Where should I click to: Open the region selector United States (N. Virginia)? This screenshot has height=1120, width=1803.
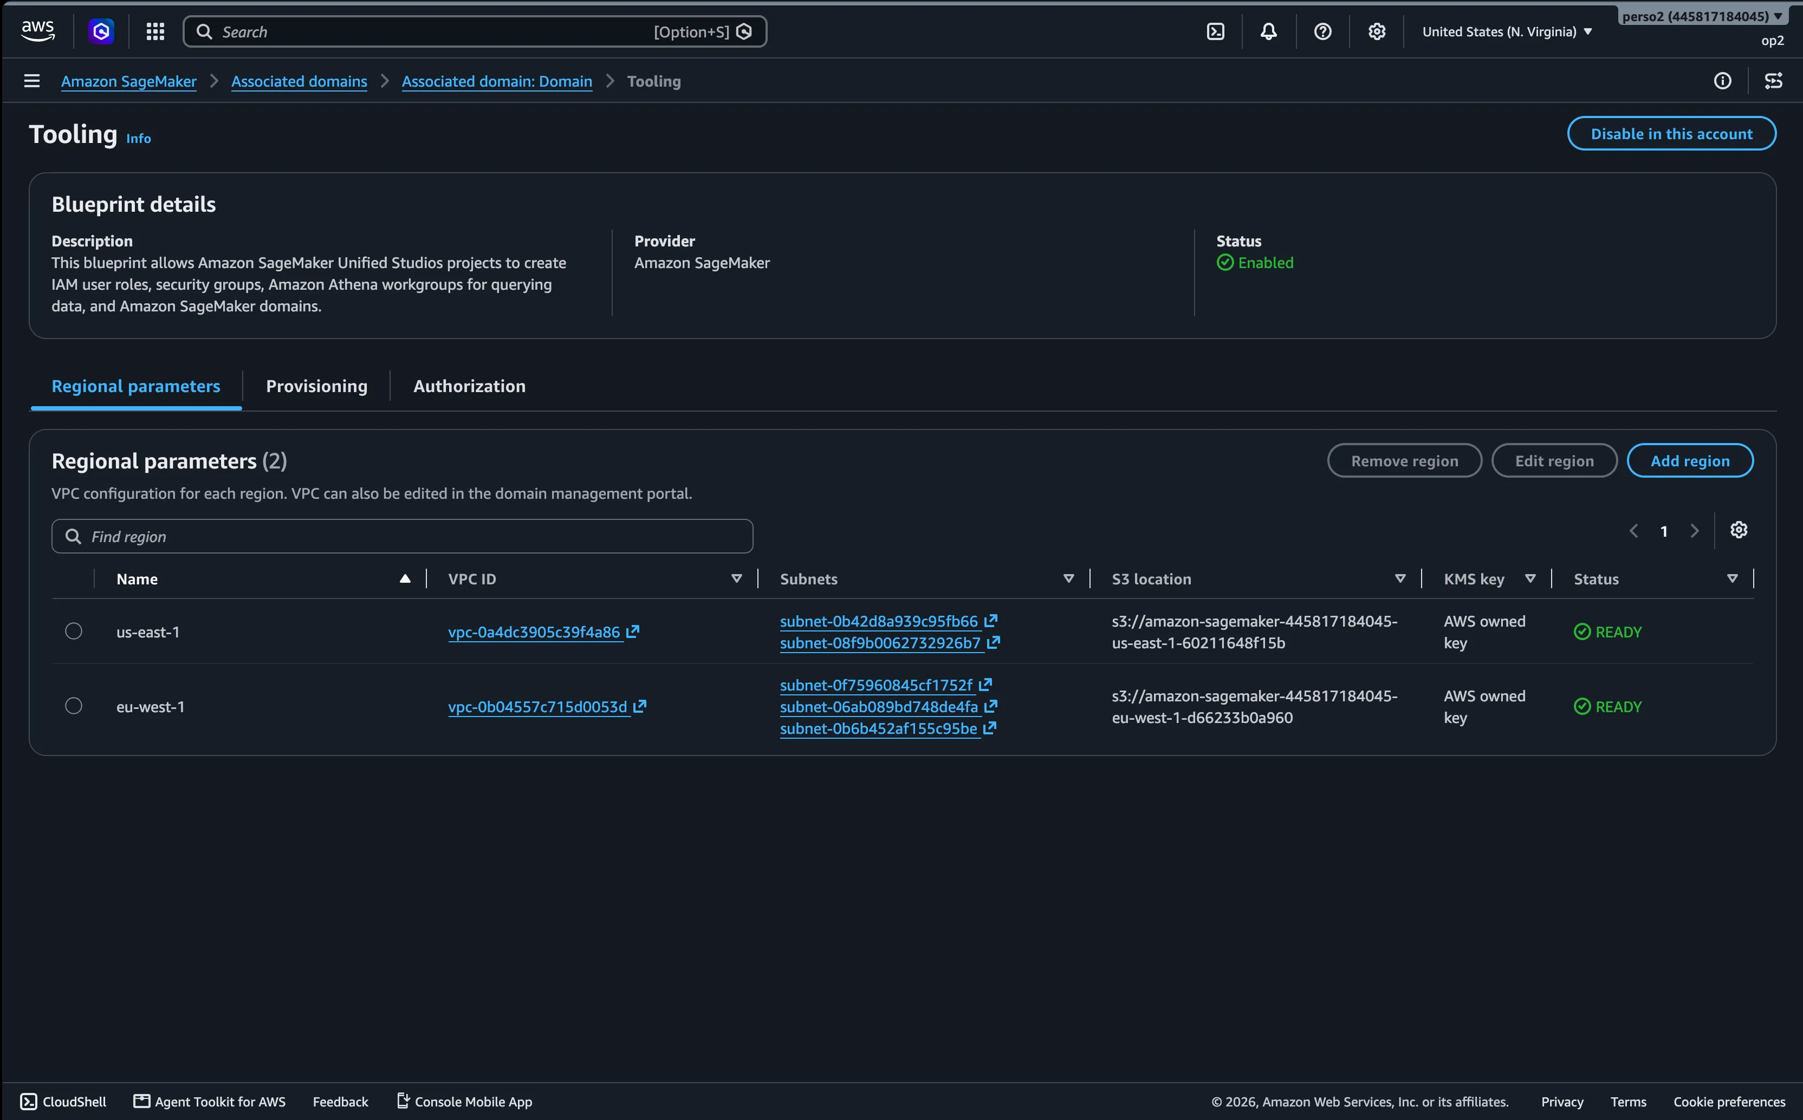click(1507, 31)
